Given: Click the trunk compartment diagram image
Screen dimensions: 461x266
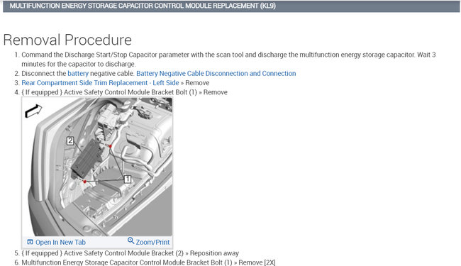Looking at the screenshot, I should 97,167.
